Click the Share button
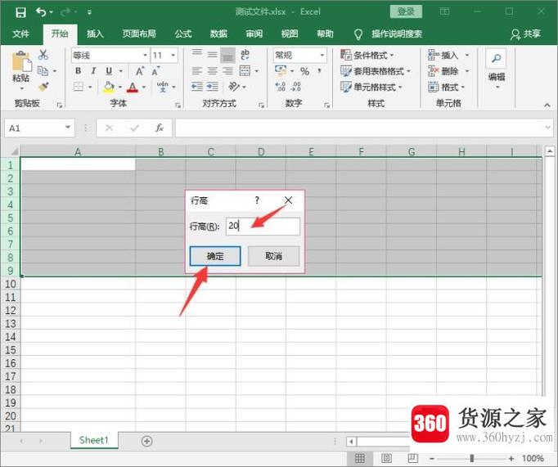The height and width of the screenshot is (467, 558). [x=525, y=34]
